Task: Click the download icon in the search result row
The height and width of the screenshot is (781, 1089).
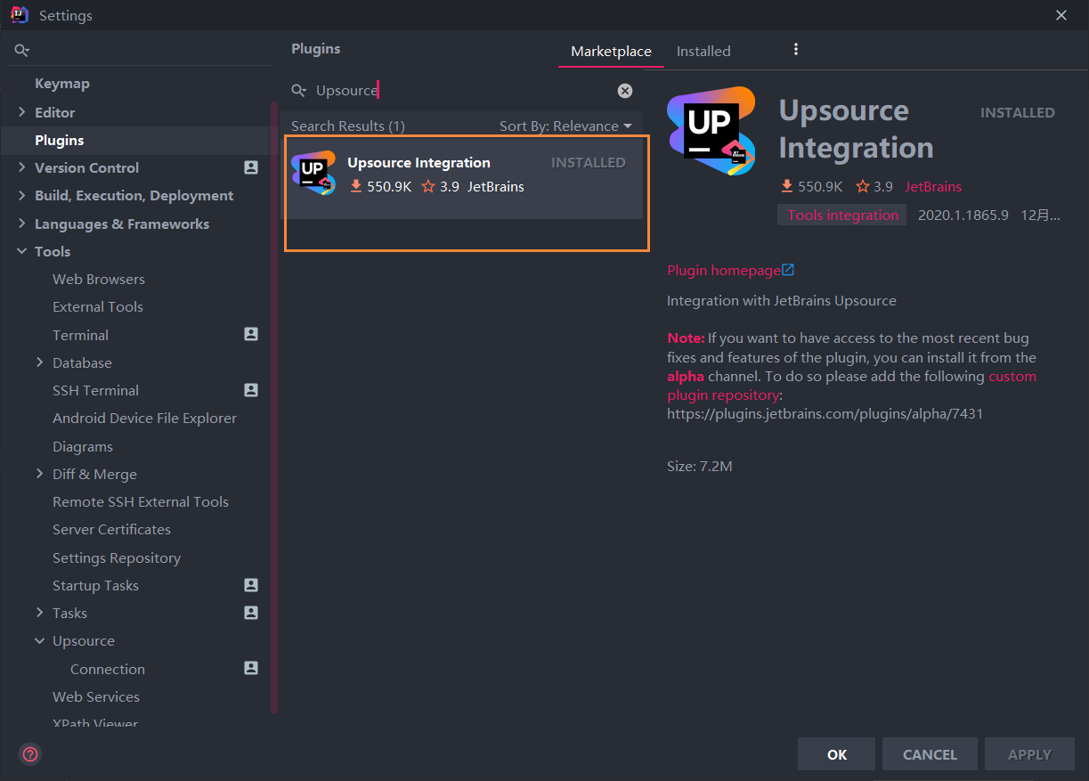Action: point(355,186)
